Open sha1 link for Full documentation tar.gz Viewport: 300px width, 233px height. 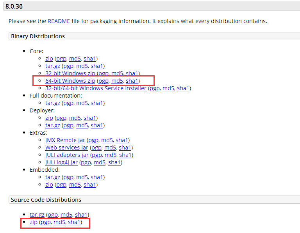pyautogui.click(x=97, y=103)
